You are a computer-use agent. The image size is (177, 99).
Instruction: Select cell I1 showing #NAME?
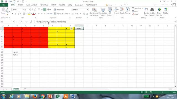point(79,28)
